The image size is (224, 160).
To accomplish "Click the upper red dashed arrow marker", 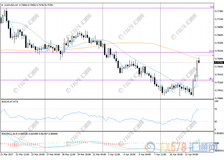I will (212, 55).
